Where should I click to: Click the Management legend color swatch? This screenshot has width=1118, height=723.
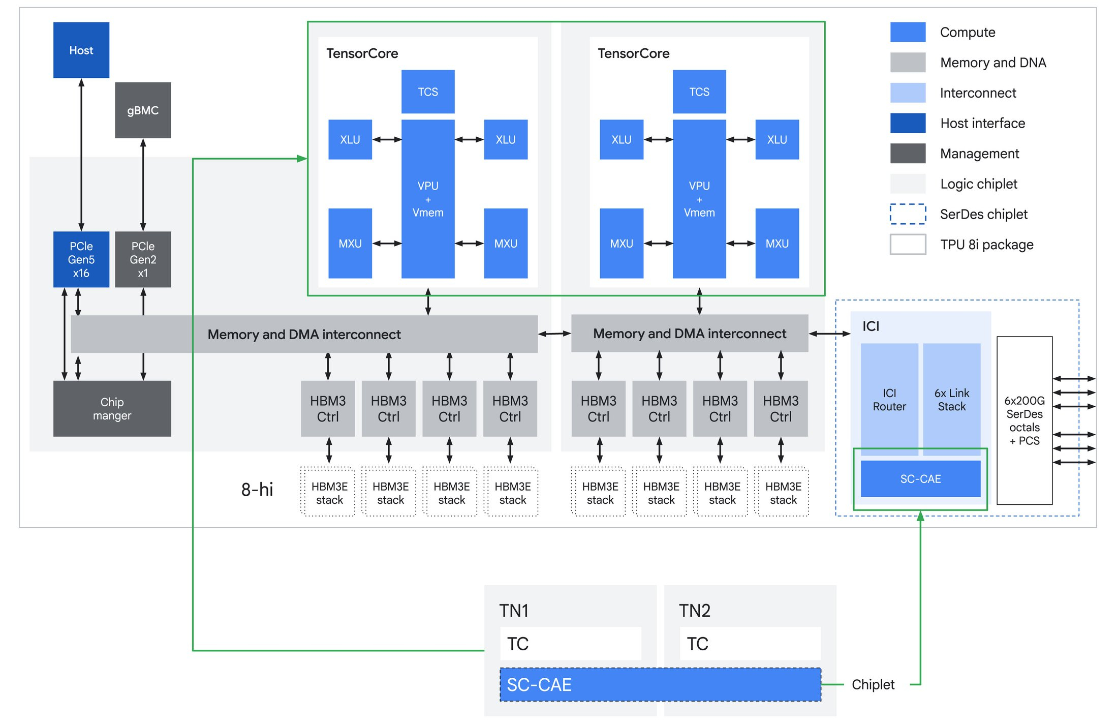click(x=908, y=154)
